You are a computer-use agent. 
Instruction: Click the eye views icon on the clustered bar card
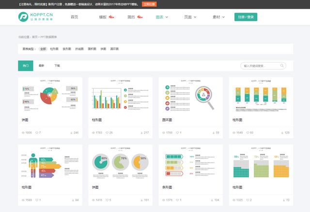pyautogui.click(x=93, y=132)
